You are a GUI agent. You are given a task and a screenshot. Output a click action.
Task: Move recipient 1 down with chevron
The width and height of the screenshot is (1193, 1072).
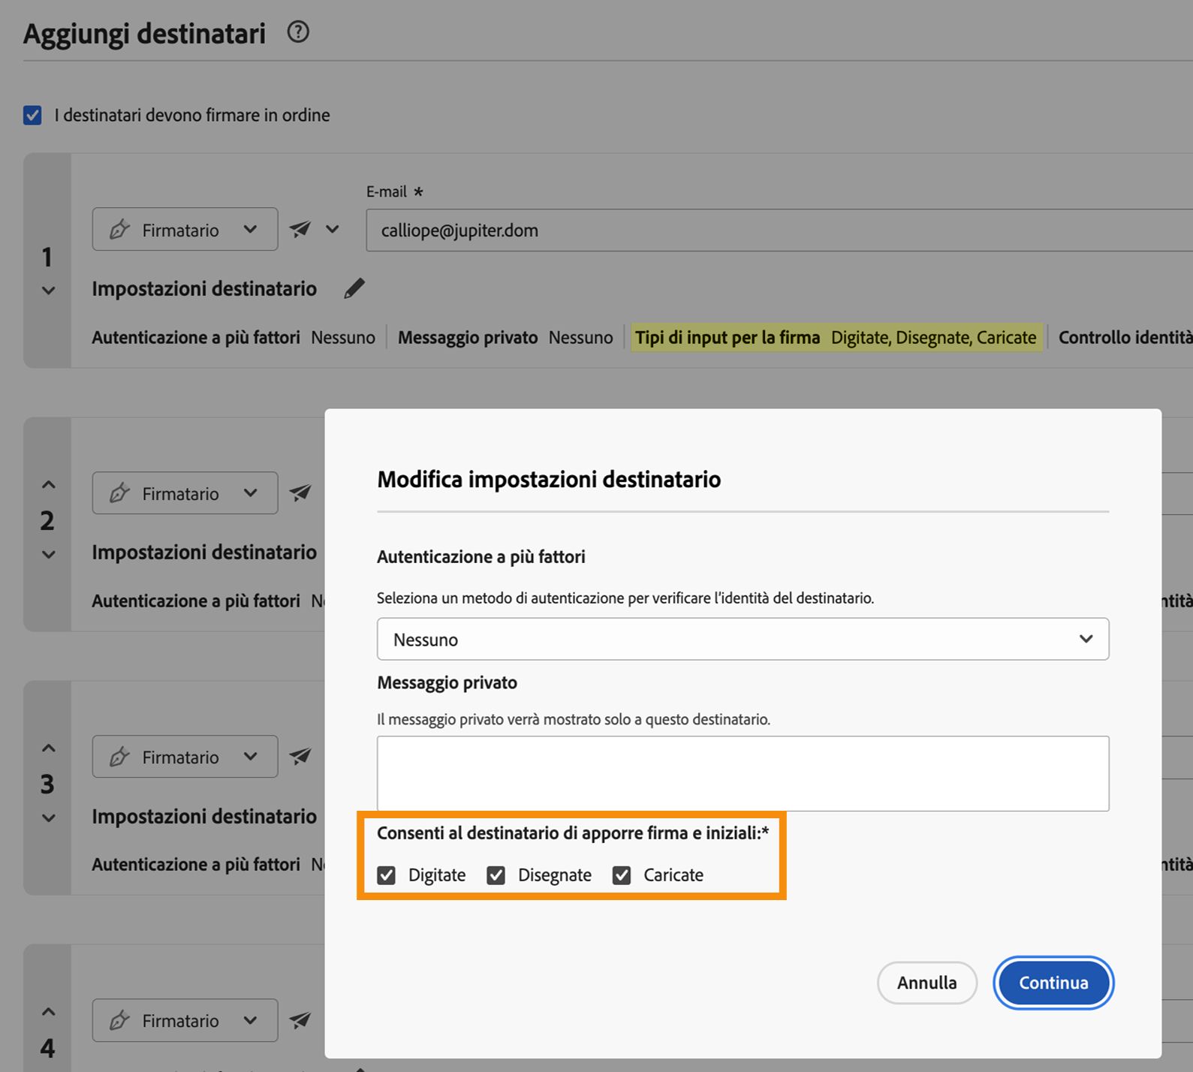[x=48, y=291]
